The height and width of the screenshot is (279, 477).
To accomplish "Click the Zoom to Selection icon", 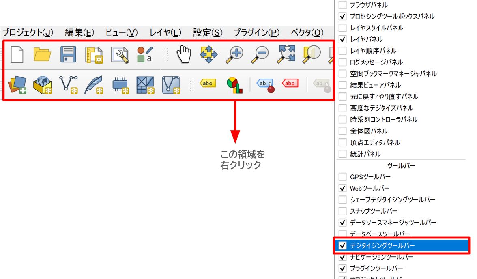I will coord(312,54).
